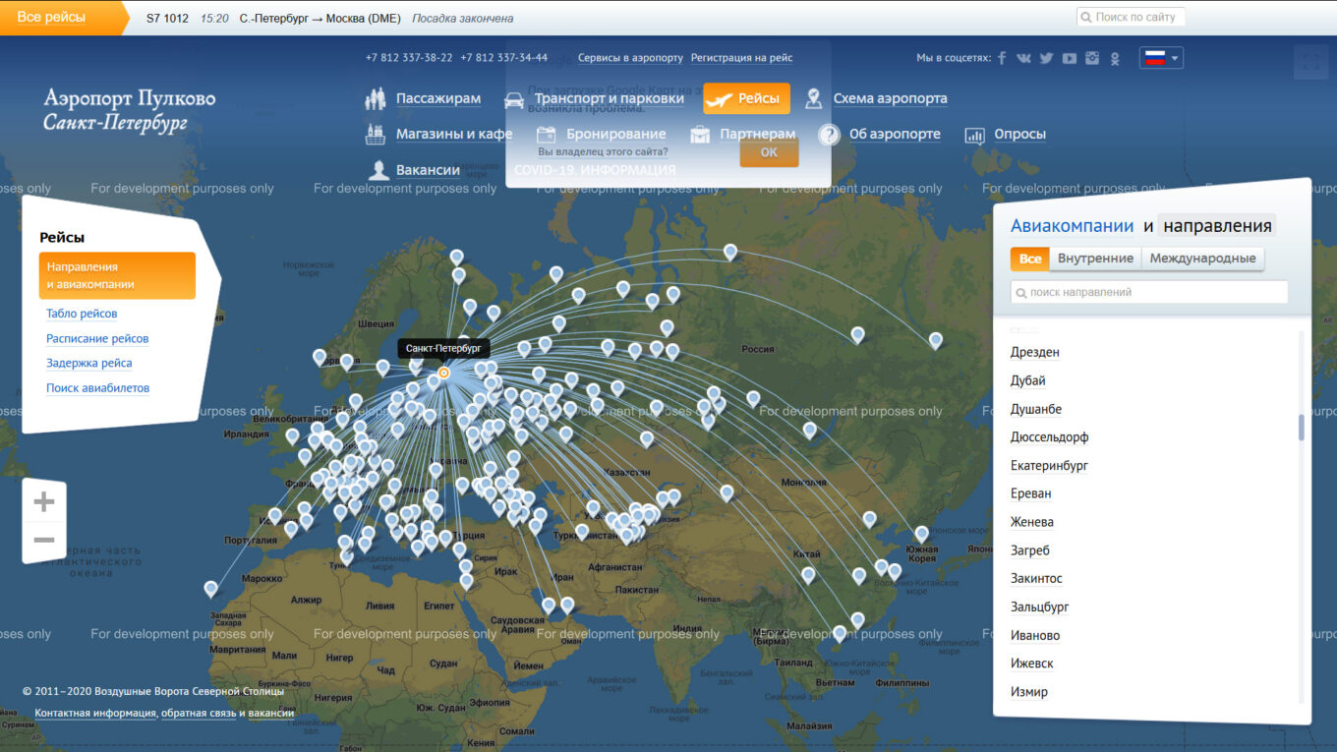The image size is (1337, 752).
Task: Select Измир in destinations list
Action: pyautogui.click(x=1028, y=692)
